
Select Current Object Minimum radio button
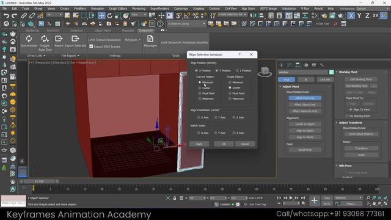(x=200, y=82)
